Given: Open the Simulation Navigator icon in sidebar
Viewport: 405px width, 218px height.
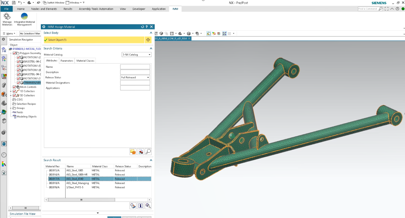Looking at the screenshot, I should click(4, 49).
